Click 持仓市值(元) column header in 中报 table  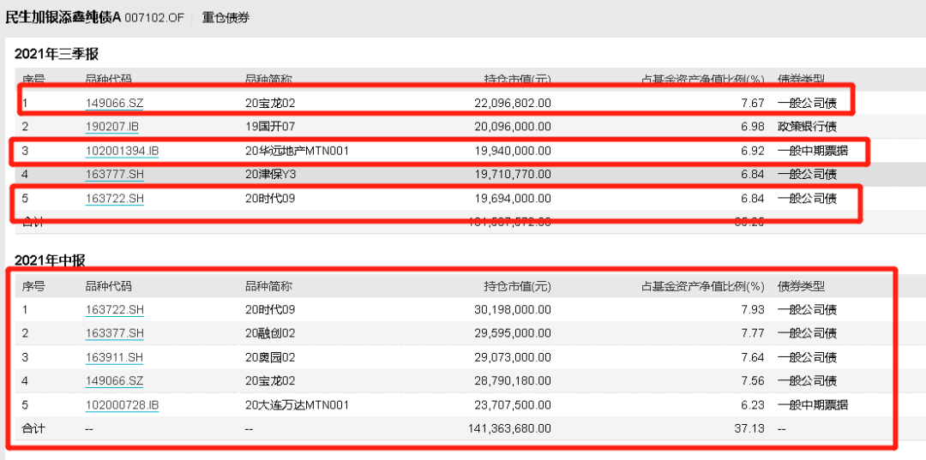pyautogui.click(x=517, y=286)
